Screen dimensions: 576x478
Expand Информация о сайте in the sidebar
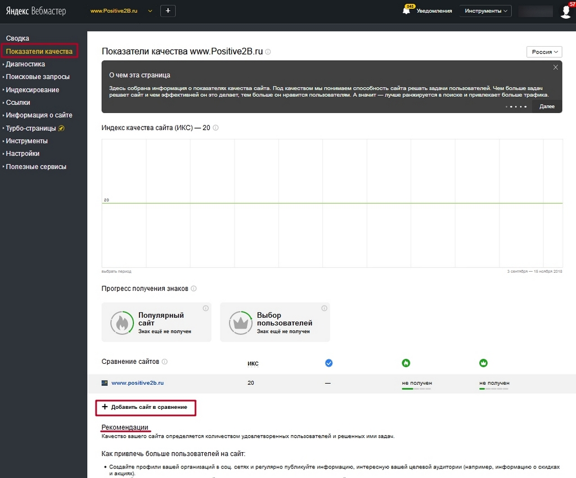pos(39,115)
